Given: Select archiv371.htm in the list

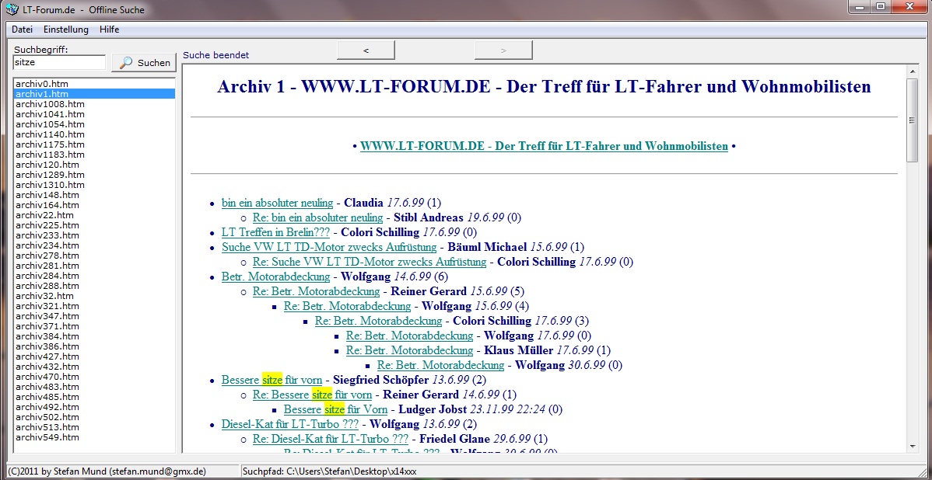Looking at the screenshot, I should pyautogui.click(x=94, y=325).
